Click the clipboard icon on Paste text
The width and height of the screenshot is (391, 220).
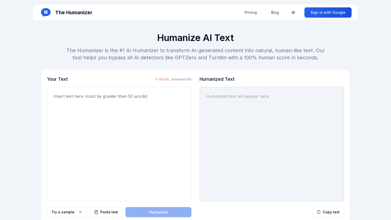[x=96, y=212]
